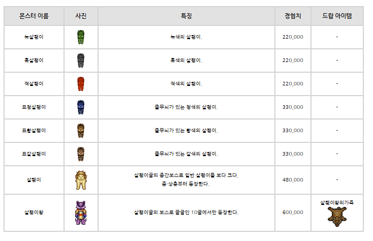Click the green 녹살쾡이 monster sprite
Viewport: 373px width, 241px height.
[x=81, y=37]
